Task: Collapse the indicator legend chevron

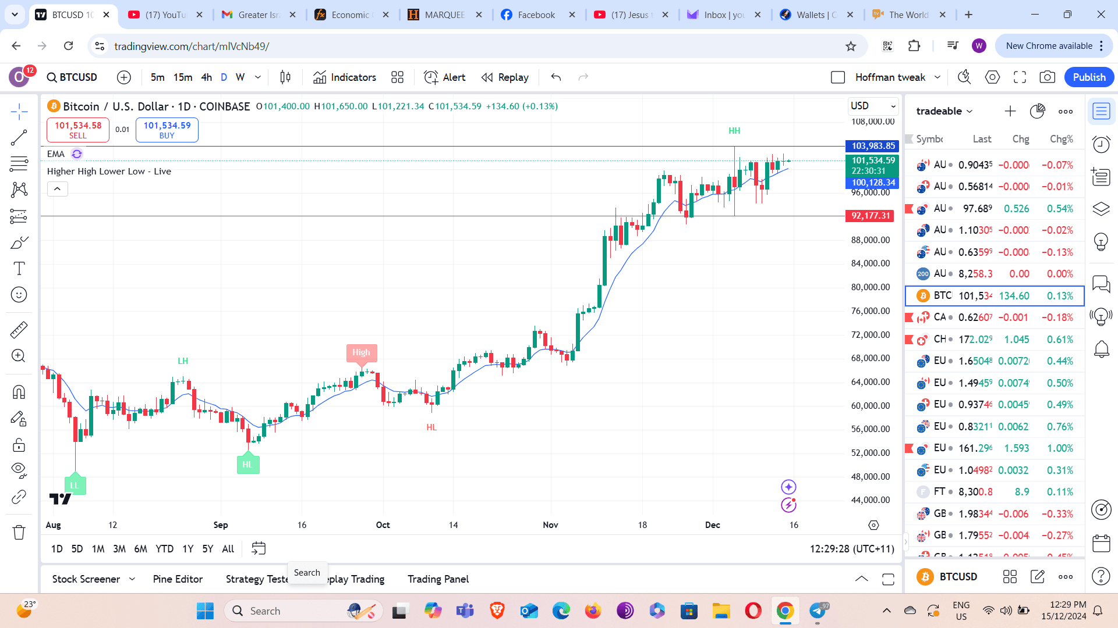Action: [58, 189]
